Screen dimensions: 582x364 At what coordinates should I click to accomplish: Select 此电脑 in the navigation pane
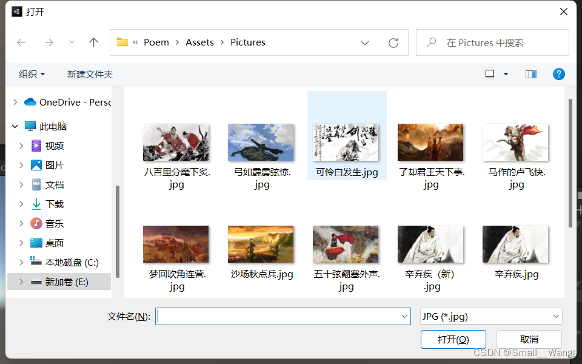click(45, 127)
